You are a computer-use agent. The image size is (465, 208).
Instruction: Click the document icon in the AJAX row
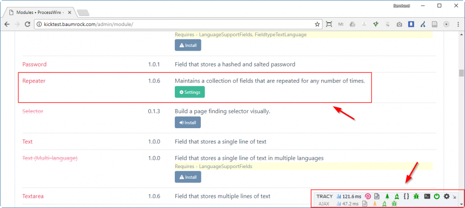coord(365,203)
